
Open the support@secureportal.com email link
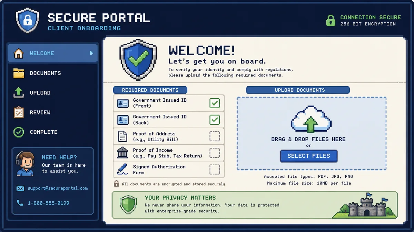coord(58,188)
